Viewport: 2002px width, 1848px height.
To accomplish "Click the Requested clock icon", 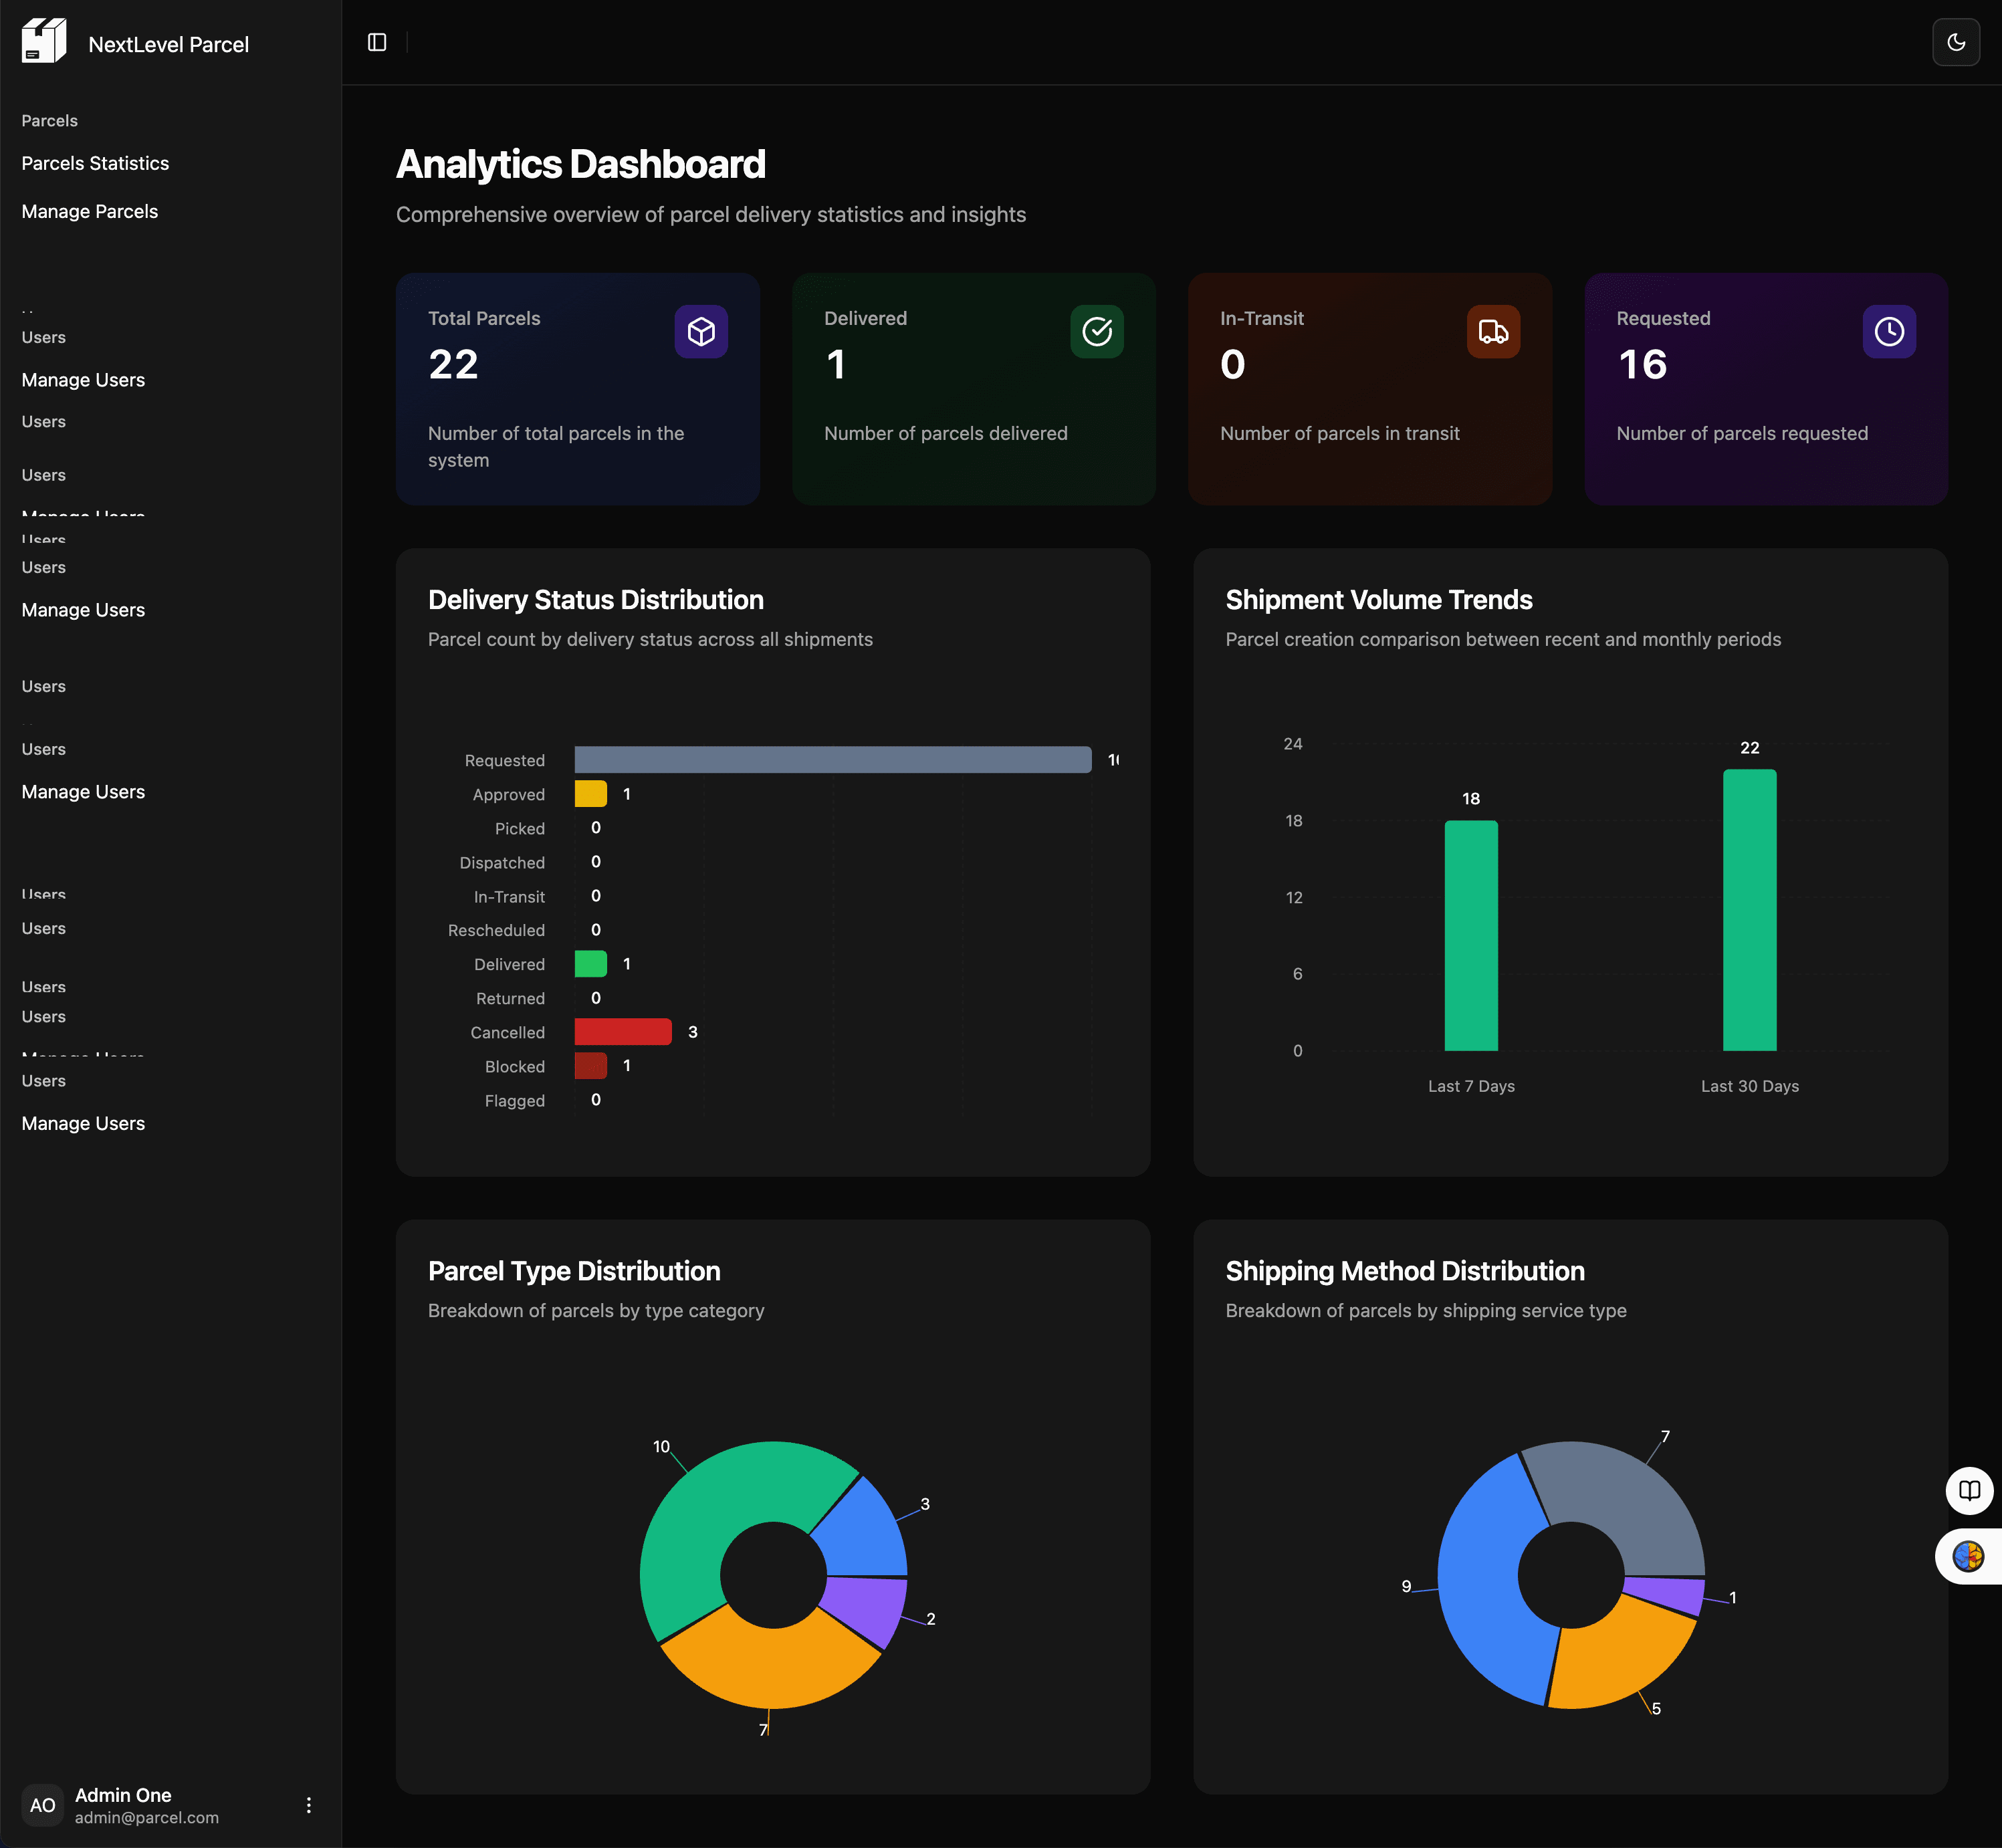I will (1889, 332).
